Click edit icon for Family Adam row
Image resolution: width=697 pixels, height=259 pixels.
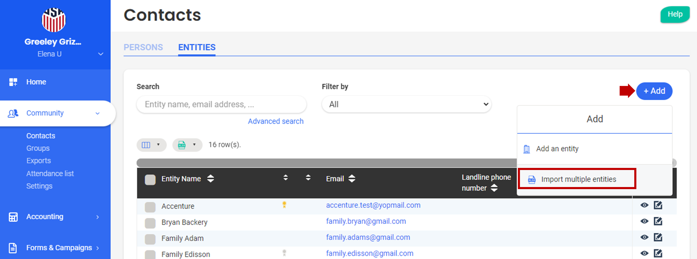658,237
